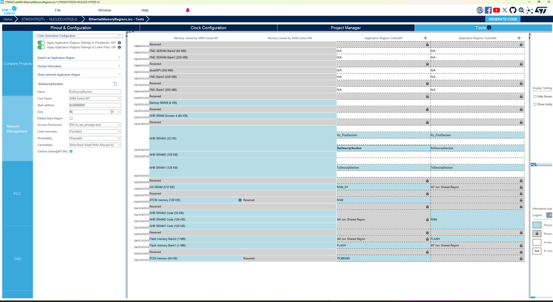Image resolution: width=553 pixels, height=302 pixels.
Task: Expand Search an Application Region section
Action: tap(79, 58)
